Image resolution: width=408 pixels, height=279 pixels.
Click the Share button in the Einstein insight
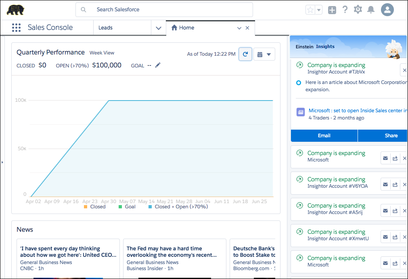[383, 136]
